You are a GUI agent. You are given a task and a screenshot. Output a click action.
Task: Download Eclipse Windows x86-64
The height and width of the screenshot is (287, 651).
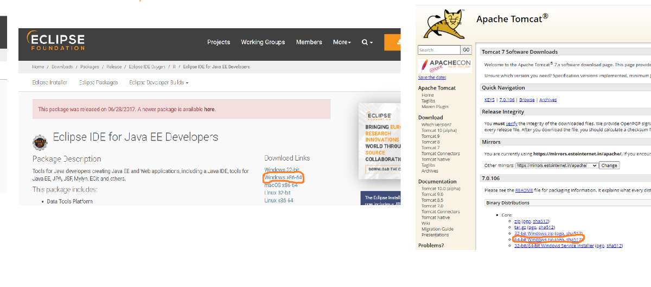(x=283, y=178)
